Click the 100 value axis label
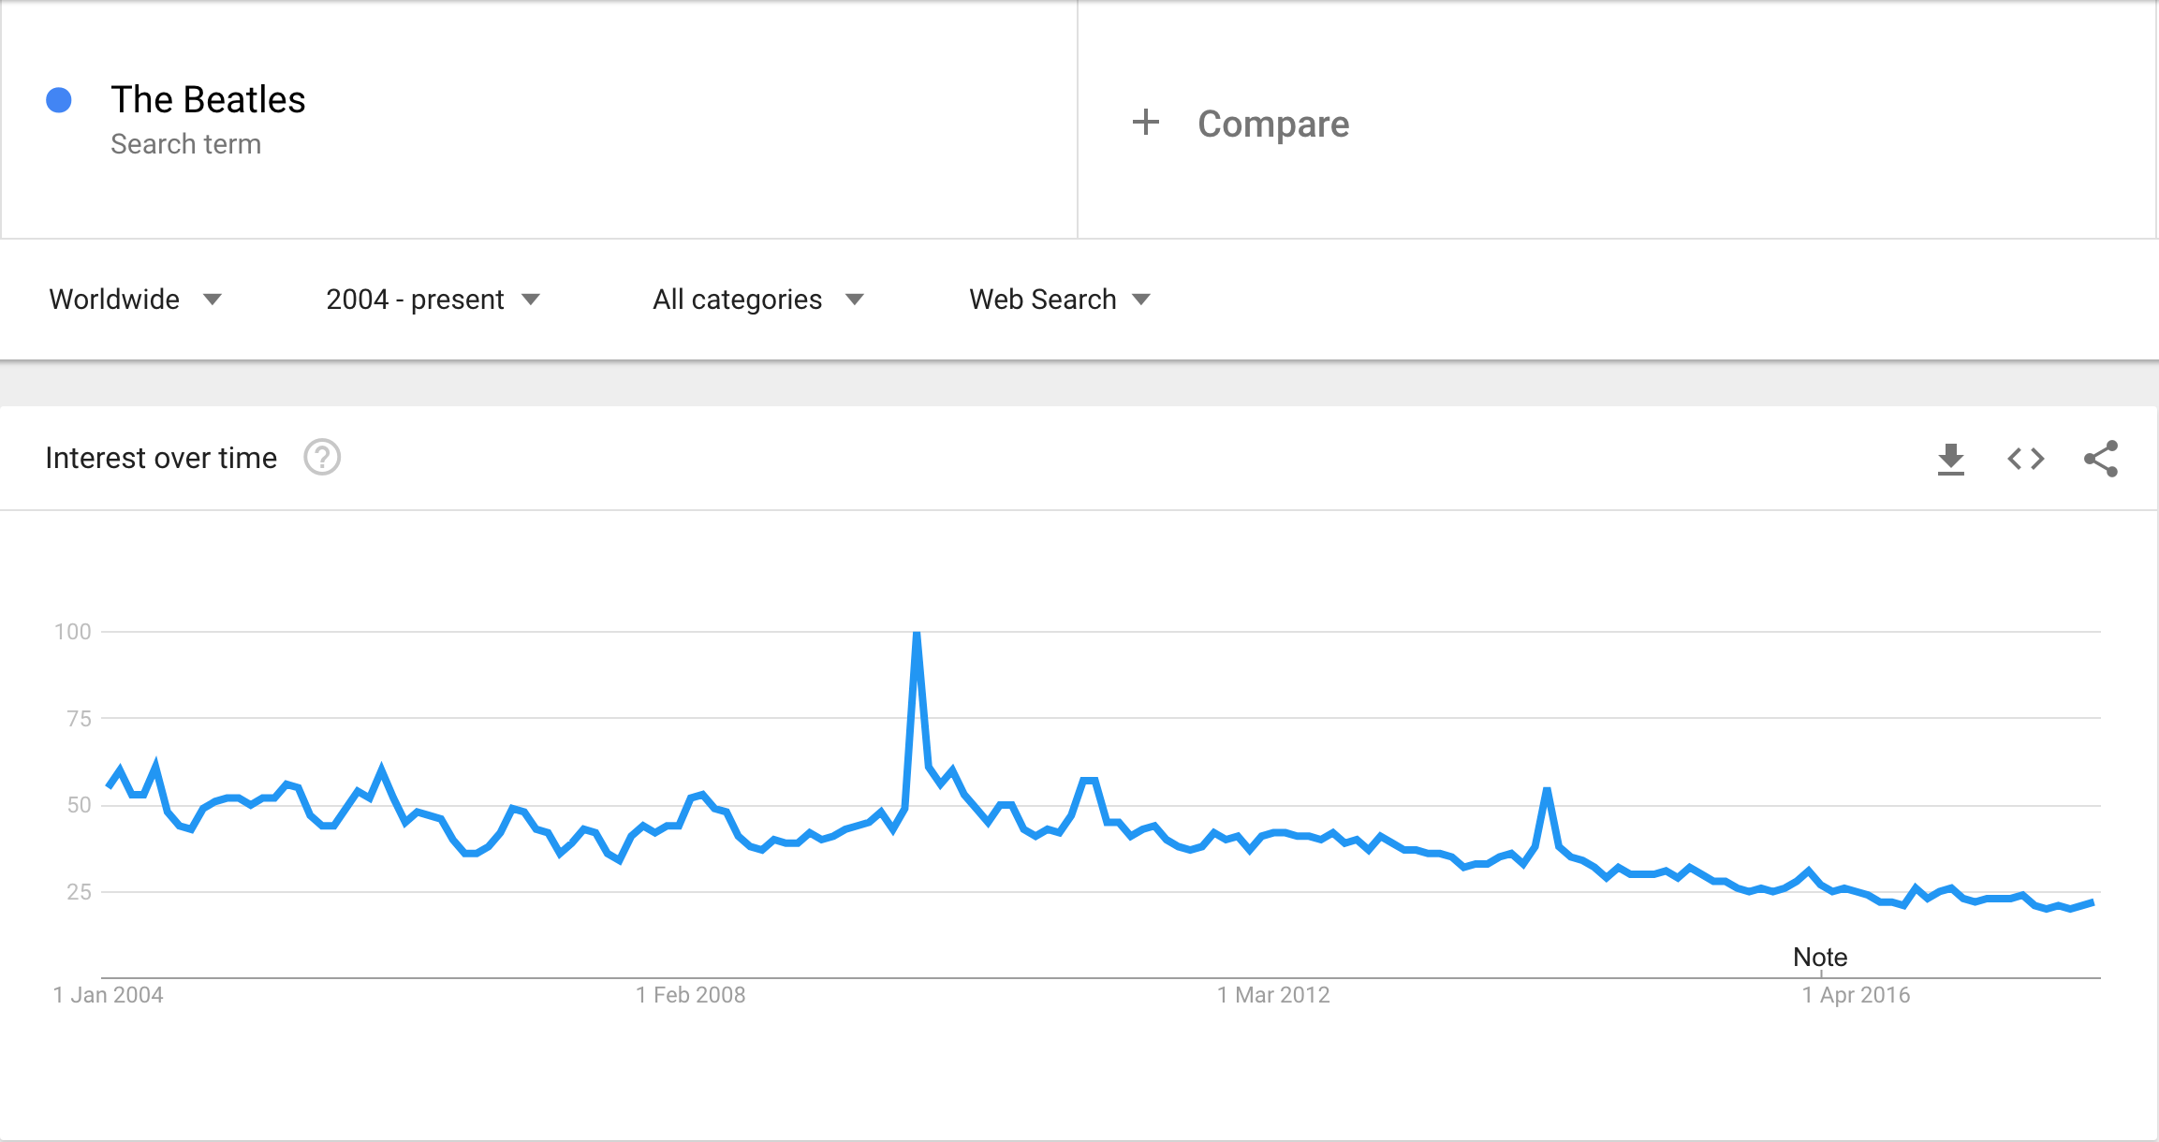This screenshot has height=1142, width=2159. click(x=73, y=632)
